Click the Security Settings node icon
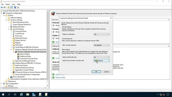172x97 pixels. pos(11,29)
